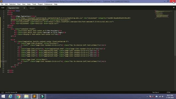
Task: Go to next tab with right arrow
Action: coord(4,8)
